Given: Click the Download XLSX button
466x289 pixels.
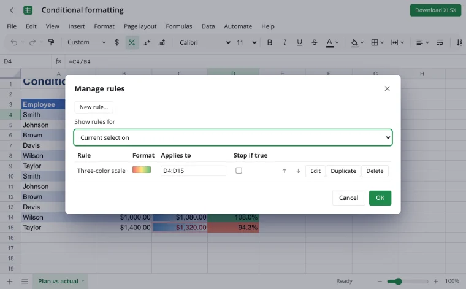Looking at the screenshot, I should (435, 10).
